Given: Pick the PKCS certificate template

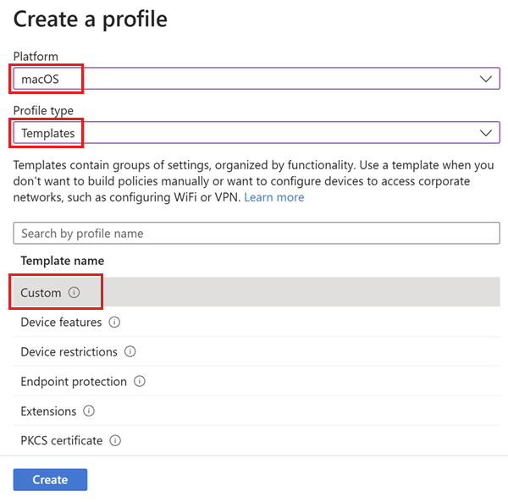Looking at the screenshot, I should point(62,440).
